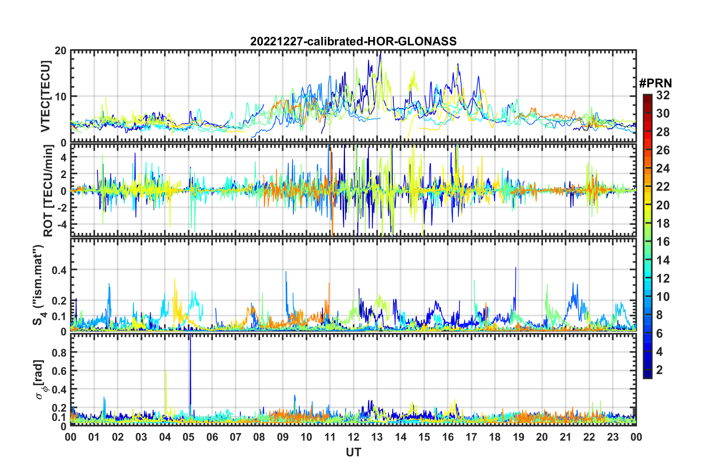Click x-axis hour tick label 17
Image resolution: width=707 pixels, height=473 pixels.
click(471, 437)
